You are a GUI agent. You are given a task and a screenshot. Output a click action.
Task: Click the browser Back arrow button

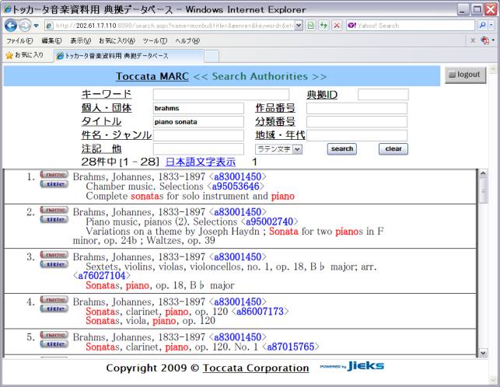tap(11, 26)
